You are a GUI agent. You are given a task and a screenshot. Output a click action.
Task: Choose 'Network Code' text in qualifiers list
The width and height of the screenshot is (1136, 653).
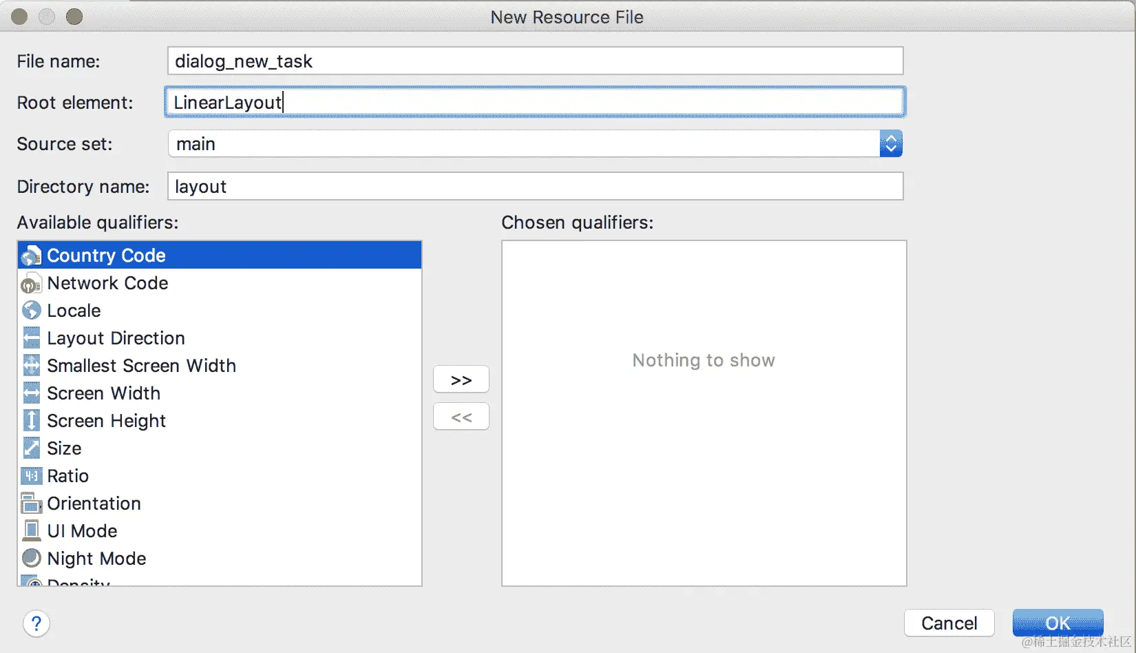107,283
